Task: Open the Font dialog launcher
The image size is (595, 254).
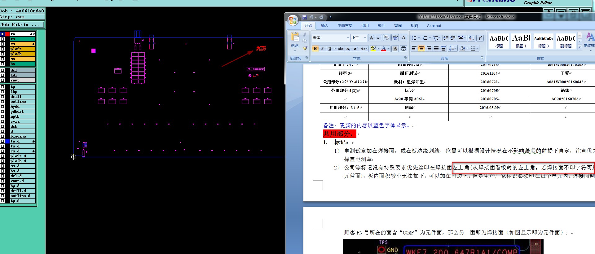Action: pos(405,58)
